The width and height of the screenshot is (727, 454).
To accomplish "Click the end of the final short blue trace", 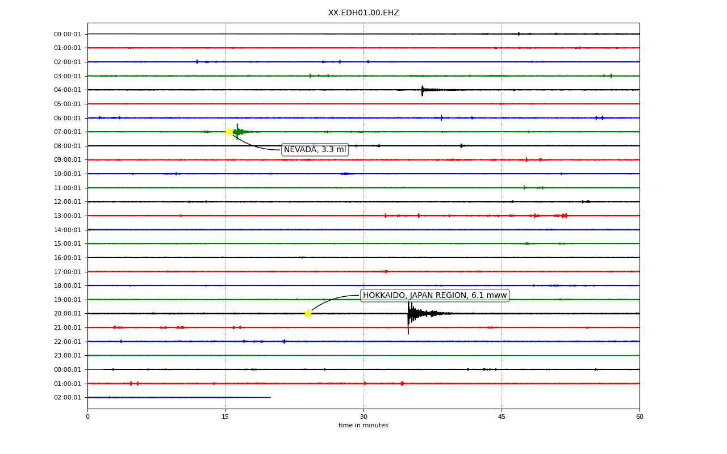I will point(270,397).
